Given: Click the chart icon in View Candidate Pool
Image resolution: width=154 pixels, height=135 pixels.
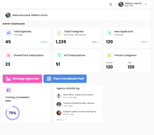Looking at the screenshot, I should [49, 79].
